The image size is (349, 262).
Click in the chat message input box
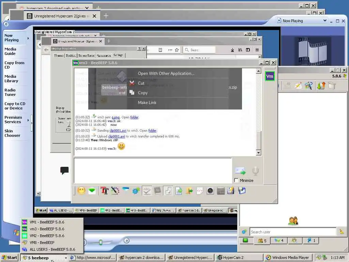coord(153,171)
